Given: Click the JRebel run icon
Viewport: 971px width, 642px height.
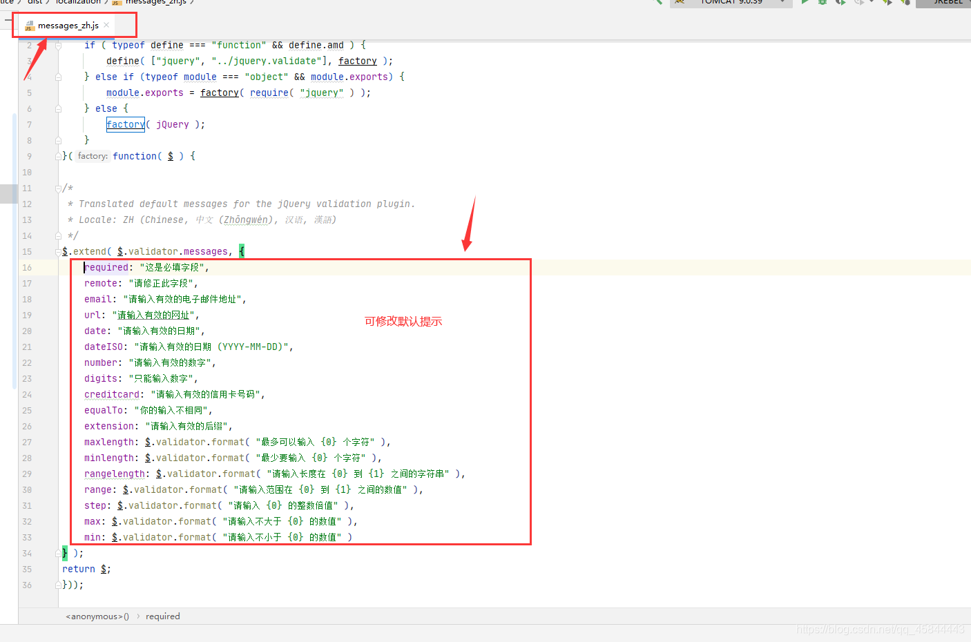Looking at the screenshot, I should tap(887, 2).
